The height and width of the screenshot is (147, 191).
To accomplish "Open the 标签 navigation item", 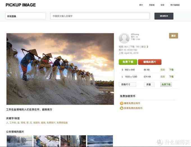I will click(162, 5).
